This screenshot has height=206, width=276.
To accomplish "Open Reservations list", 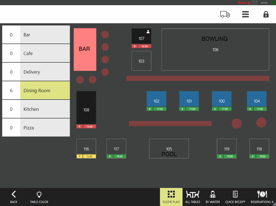I will click(262, 197).
